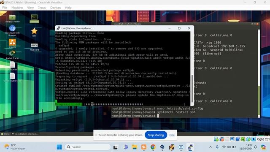Hide the screen sharing notification
This screenshot has width=270, height=152.
(x=172, y=135)
